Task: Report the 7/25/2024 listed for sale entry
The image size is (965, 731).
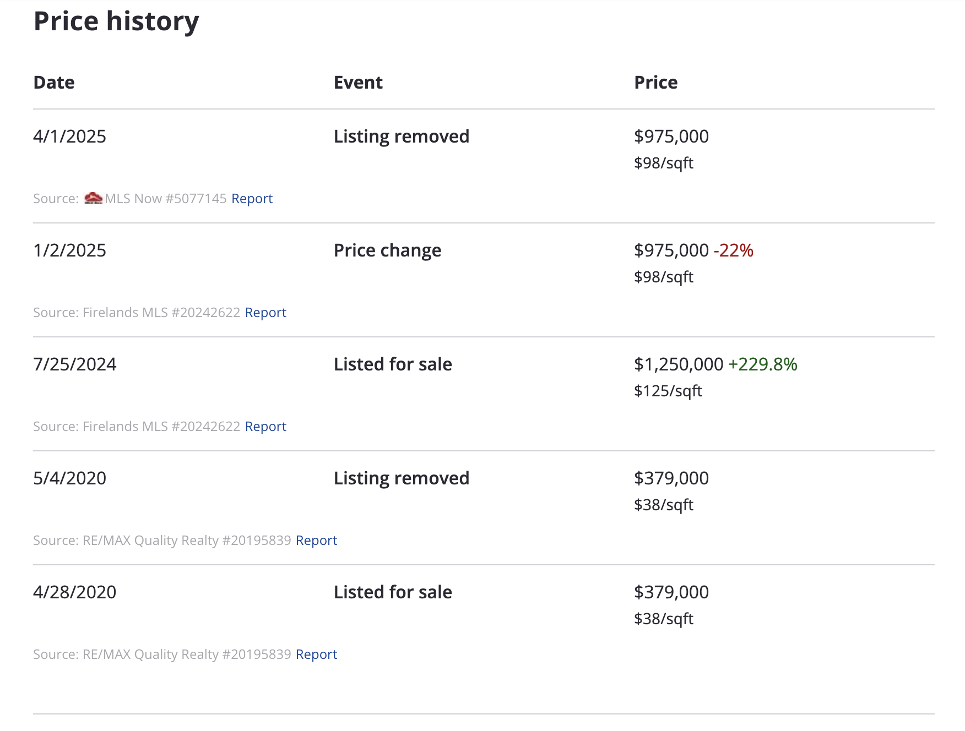Action: 265,426
